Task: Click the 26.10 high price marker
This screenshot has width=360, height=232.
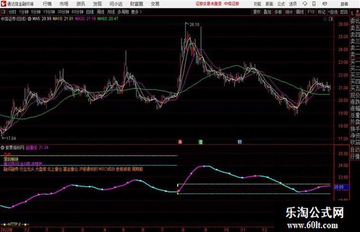Action: point(194,25)
